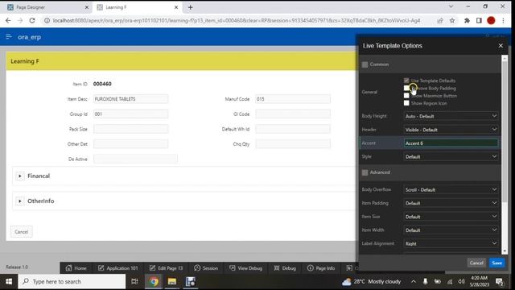Click the red profile avatar icon
This screenshot has height=290, width=515.
[x=491, y=20]
